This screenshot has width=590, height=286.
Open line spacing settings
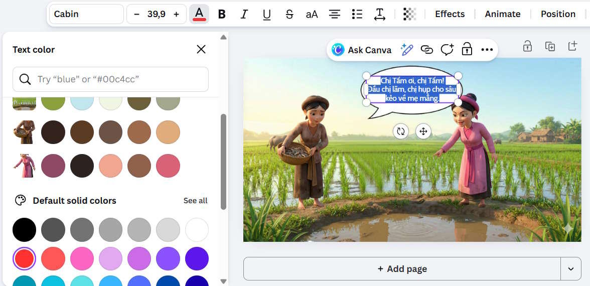(380, 14)
